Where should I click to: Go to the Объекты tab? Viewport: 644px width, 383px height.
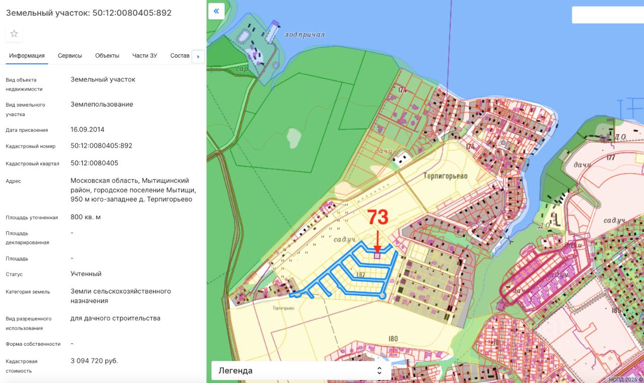(107, 56)
